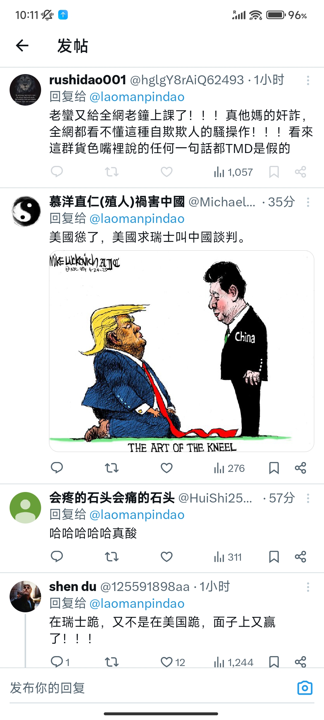Share rushidao001's post

(300, 172)
